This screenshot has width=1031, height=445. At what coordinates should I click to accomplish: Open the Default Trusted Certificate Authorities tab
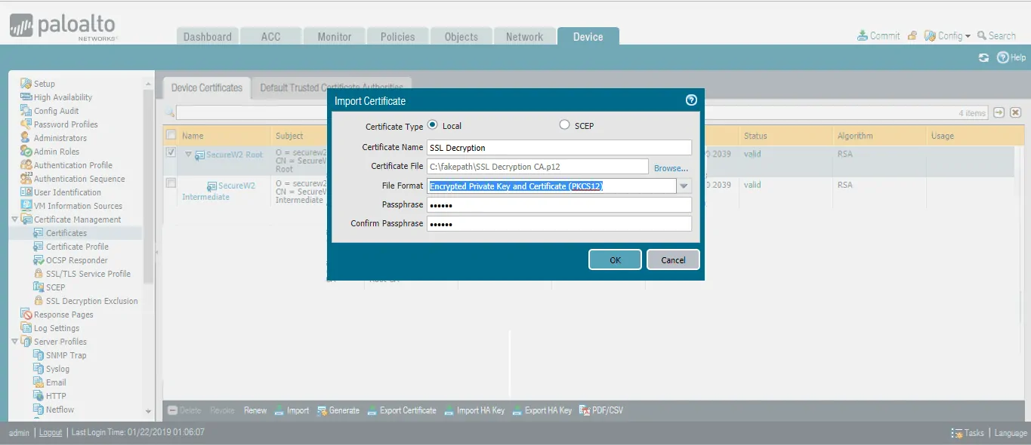click(x=333, y=87)
